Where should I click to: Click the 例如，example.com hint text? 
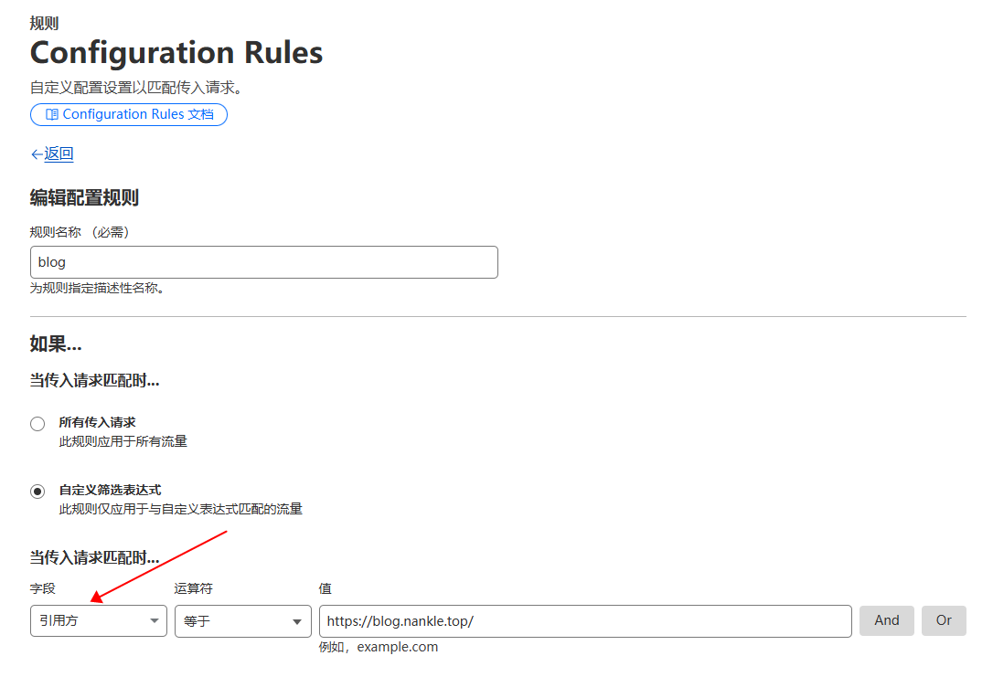(x=379, y=647)
